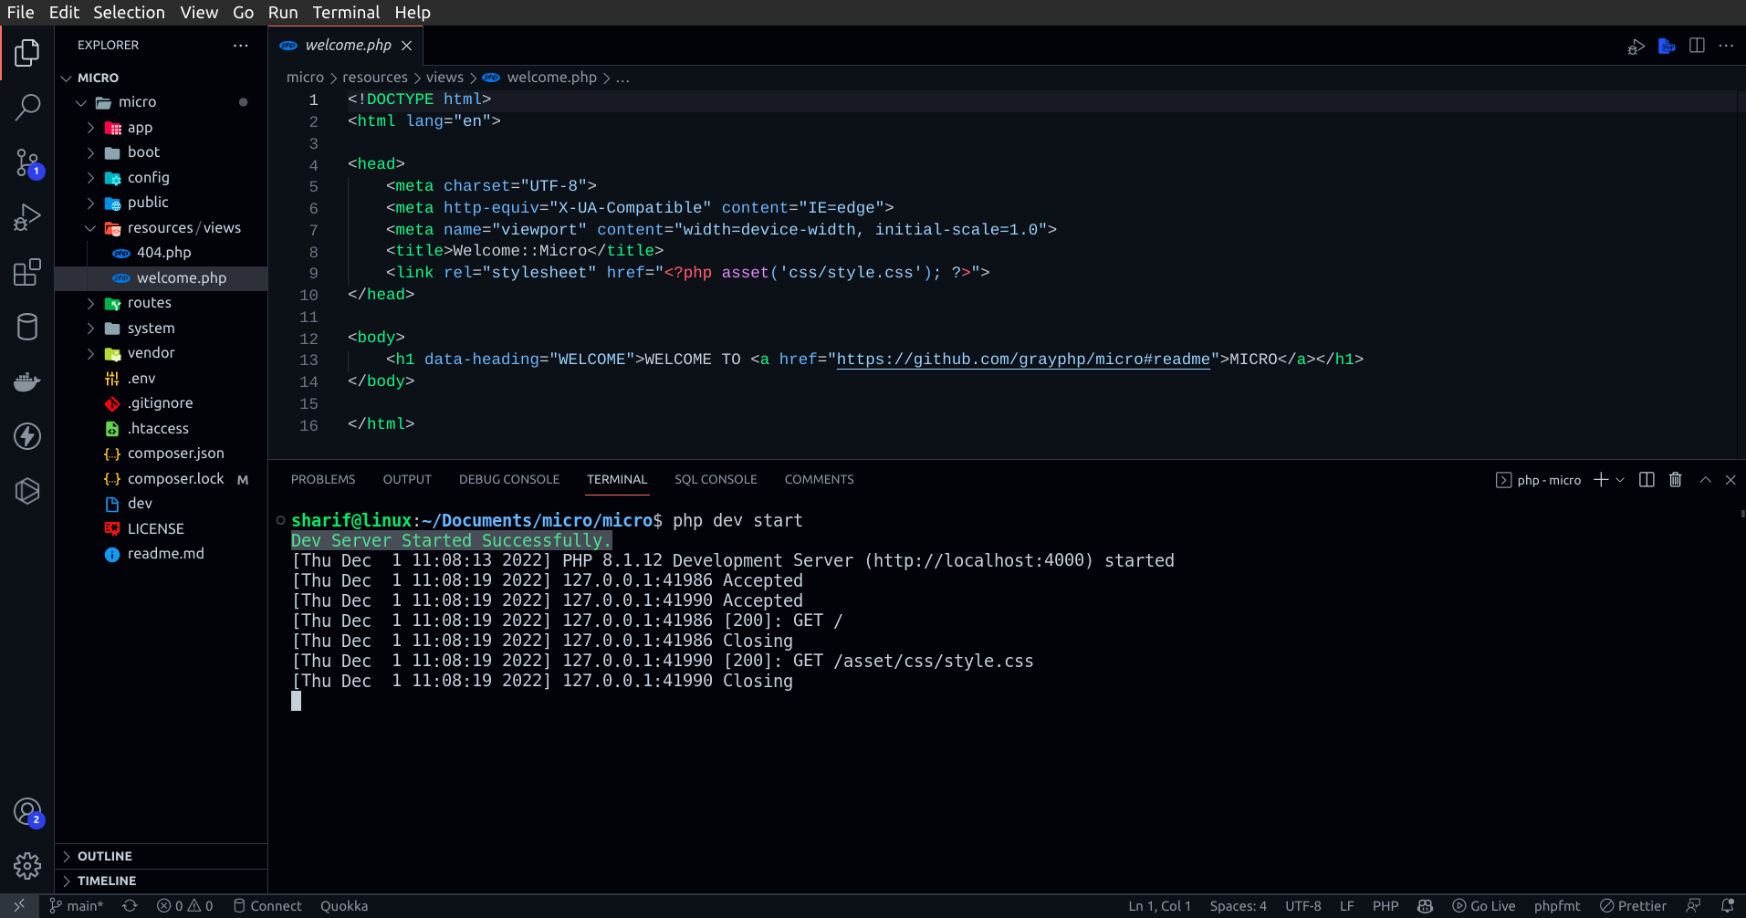
Task: Maximize the panel size
Action: pos(1705,480)
